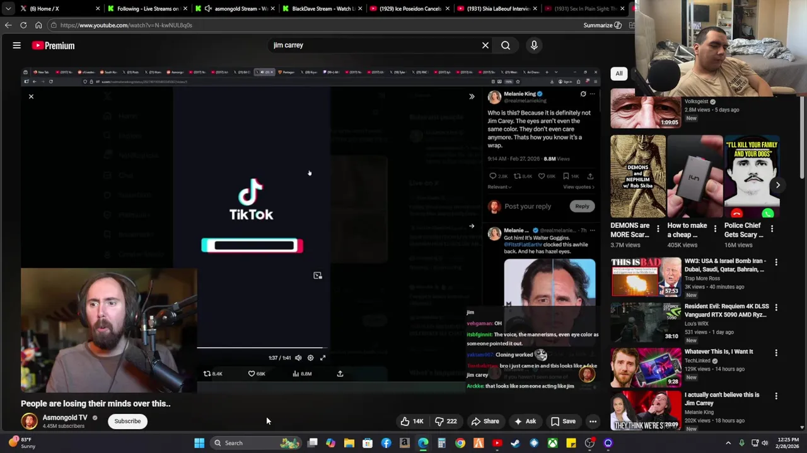Like the video with 14K thumbs up
Image resolution: width=807 pixels, height=453 pixels.
click(x=412, y=422)
